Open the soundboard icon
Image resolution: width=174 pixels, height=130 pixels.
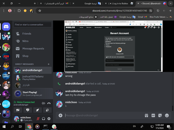coord(47,110)
